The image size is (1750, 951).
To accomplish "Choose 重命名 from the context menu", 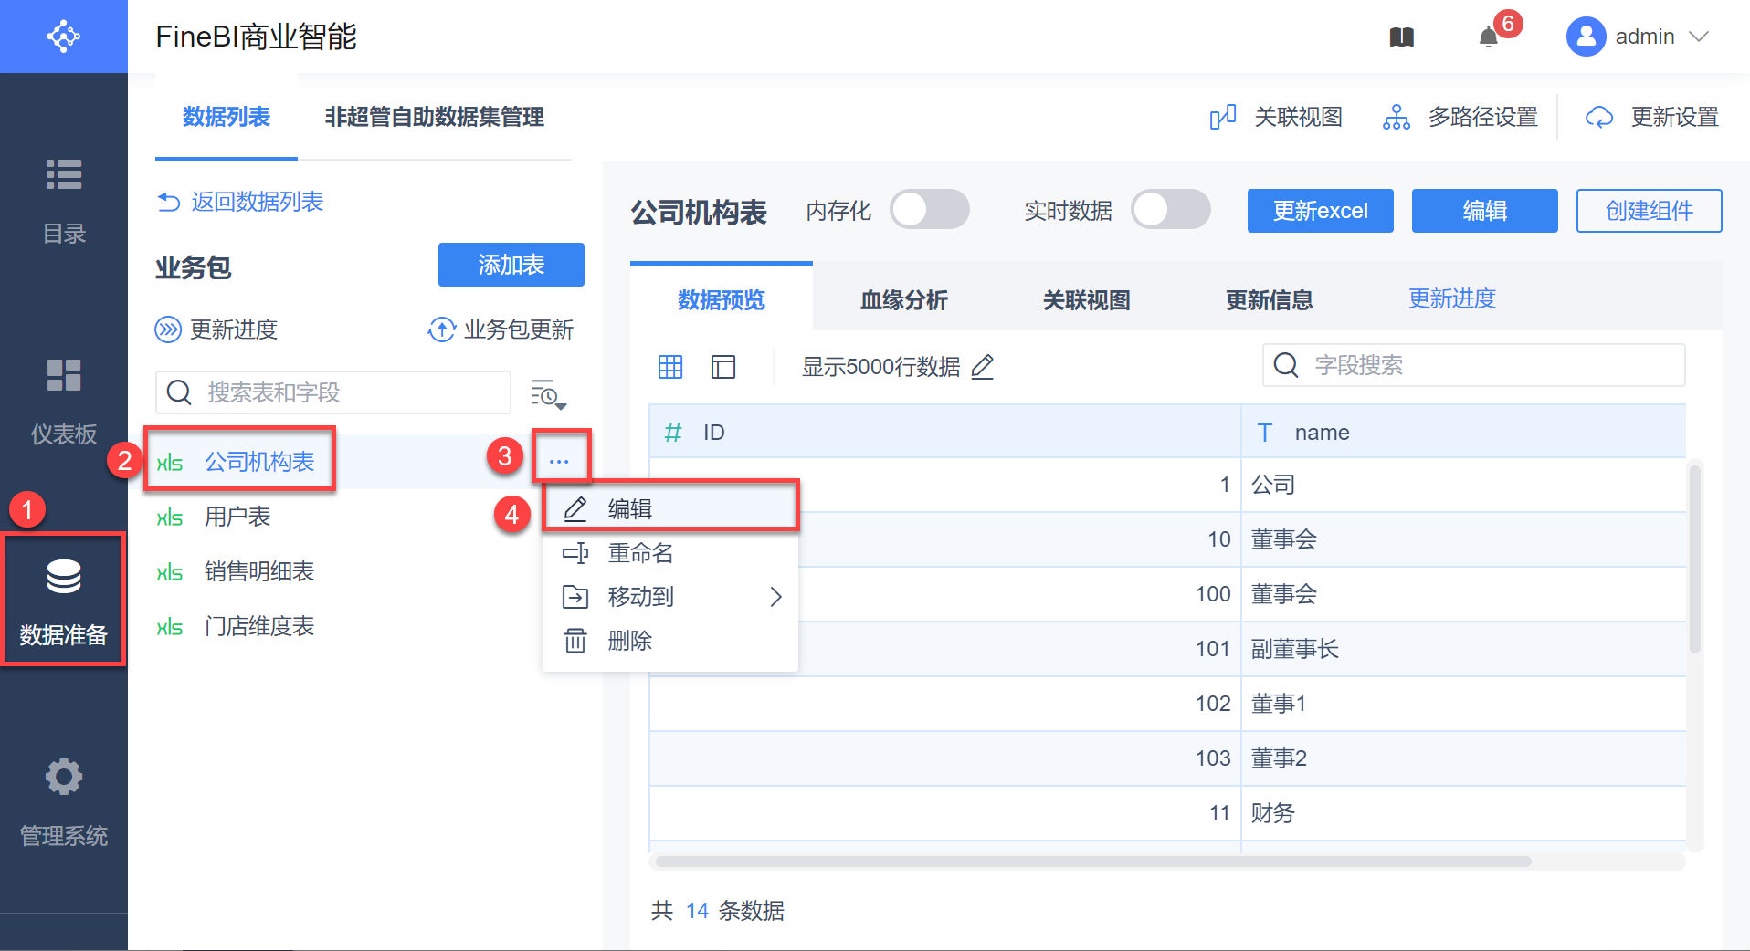I will click(640, 553).
